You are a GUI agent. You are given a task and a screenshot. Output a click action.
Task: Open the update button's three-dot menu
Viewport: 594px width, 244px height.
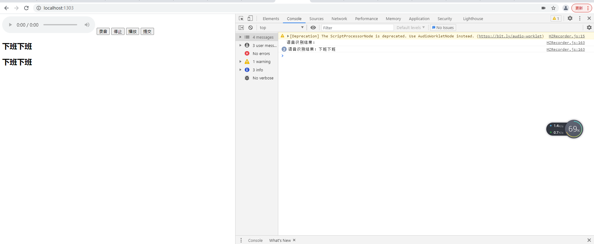click(588, 8)
